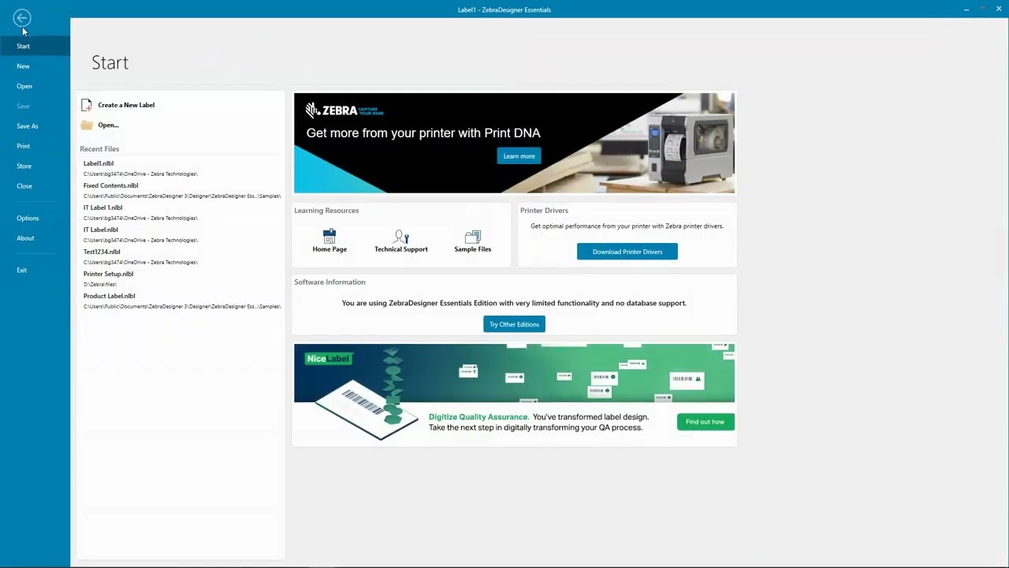Click the Open folder icon
This screenshot has height=568, width=1009.
click(87, 125)
